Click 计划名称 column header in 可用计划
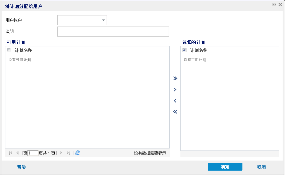The height and width of the screenshot is (175, 285). coord(23,50)
